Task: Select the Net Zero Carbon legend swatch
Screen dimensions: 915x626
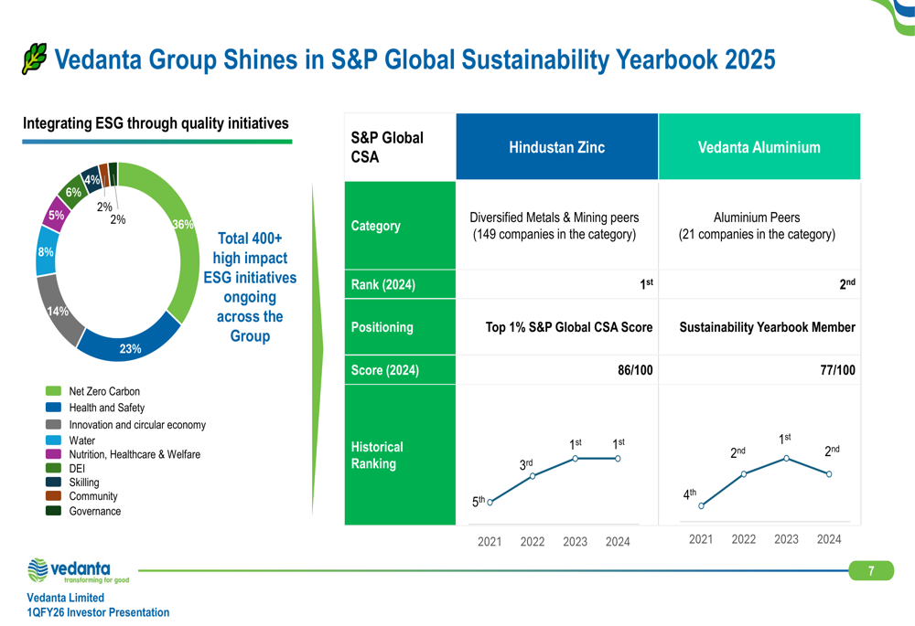Action: pyautogui.click(x=53, y=390)
